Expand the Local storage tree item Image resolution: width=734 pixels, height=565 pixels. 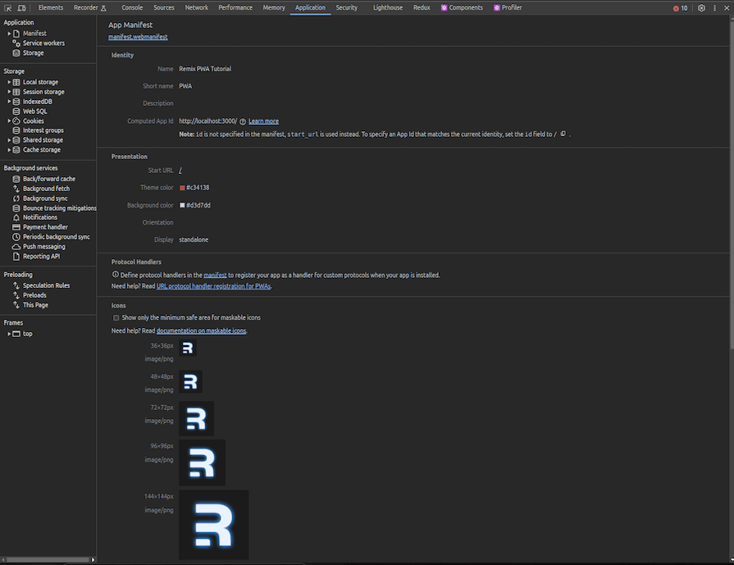pyautogui.click(x=9, y=82)
